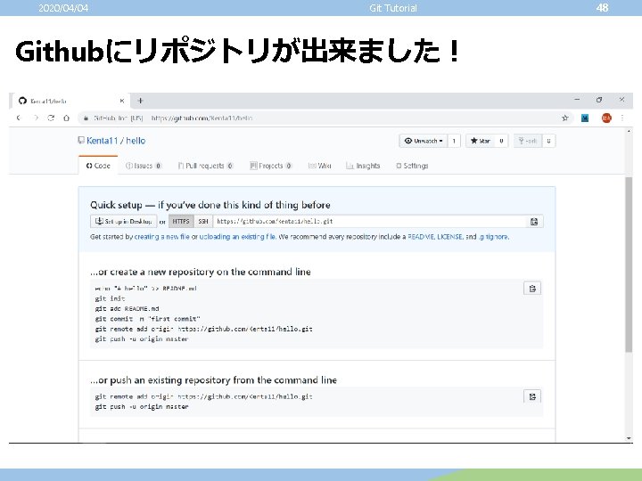The width and height of the screenshot is (642, 481).
Task: Copy the create new repository commands
Action: click(x=532, y=289)
